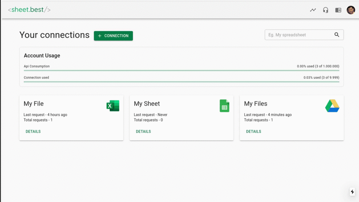Screen dimensions: 359x202
Task: Click the Connection used progress bar
Action: click(x=181, y=82)
